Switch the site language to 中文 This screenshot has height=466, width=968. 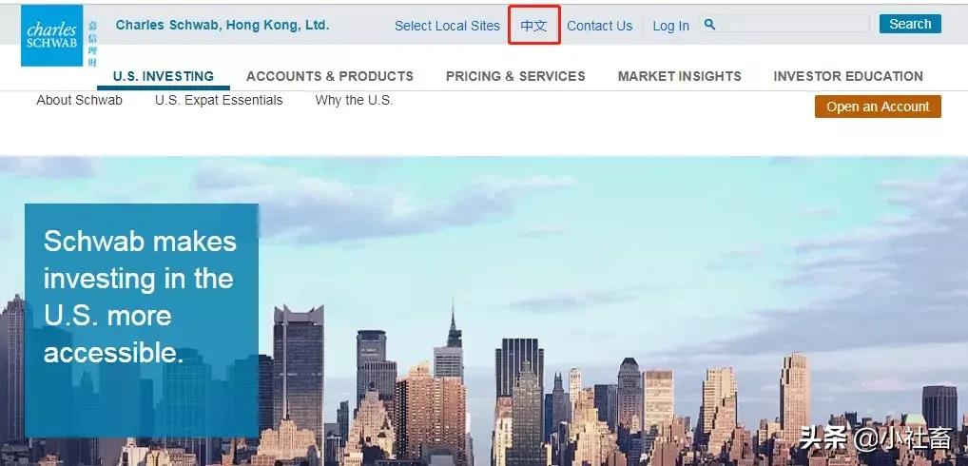[x=534, y=26]
